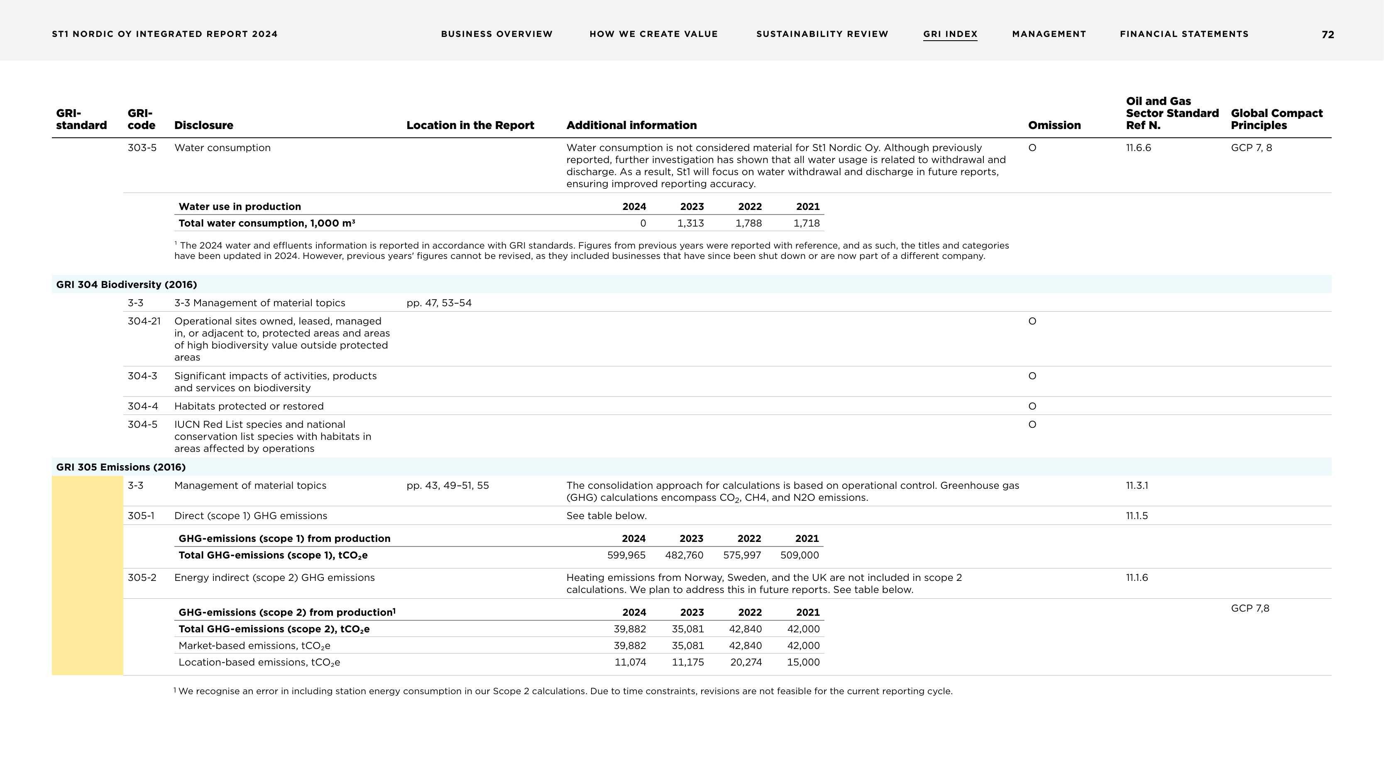Click the yellow GRI 305 standard block
This screenshot has height=778, width=1384.
88,576
